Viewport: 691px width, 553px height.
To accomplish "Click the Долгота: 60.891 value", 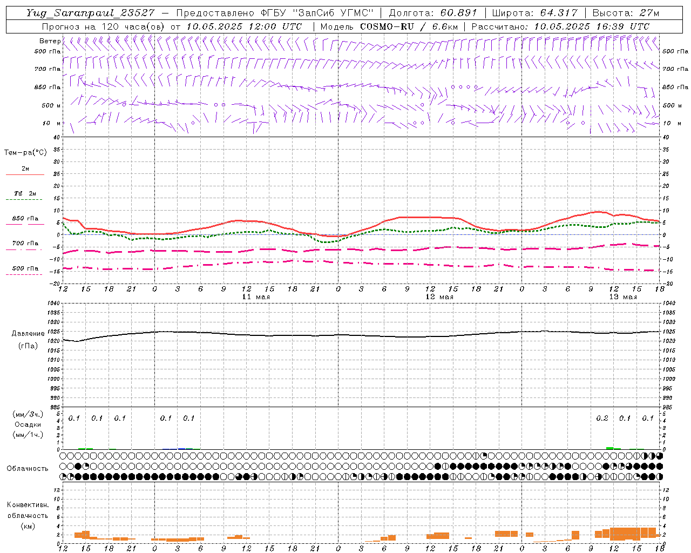I will click(x=433, y=13).
